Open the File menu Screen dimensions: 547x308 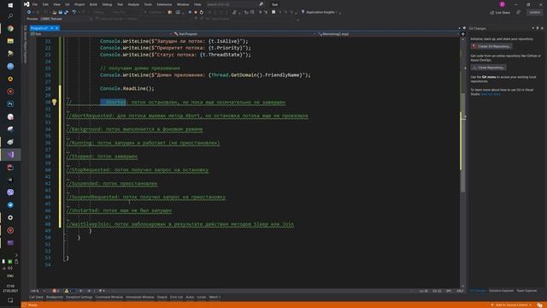pyautogui.click(x=34, y=4)
